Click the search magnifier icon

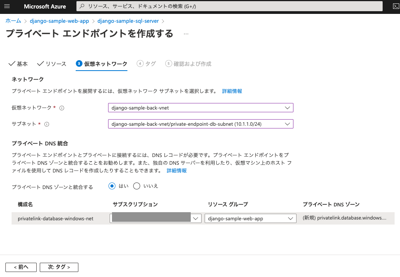[82, 6]
